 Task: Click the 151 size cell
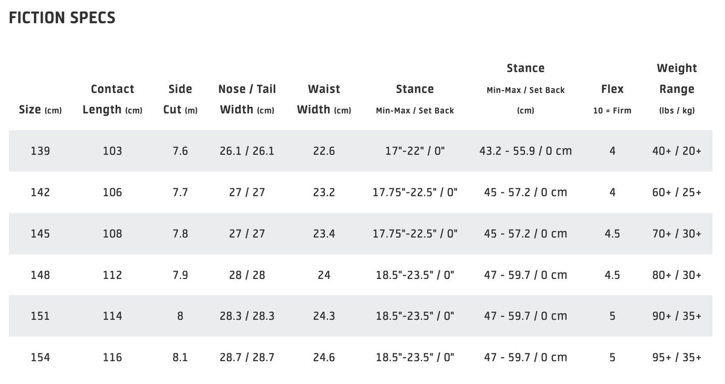pyautogui.click(x=40, y=316)
